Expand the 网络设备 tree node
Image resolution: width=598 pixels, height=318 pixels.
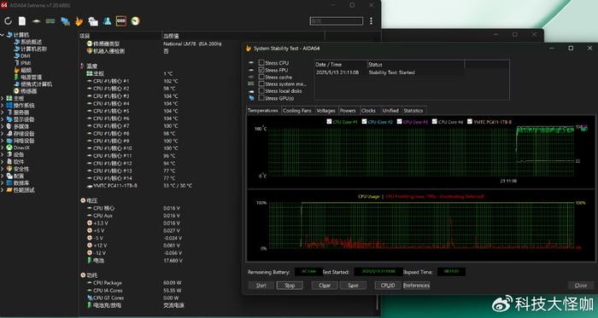[3, 141]
